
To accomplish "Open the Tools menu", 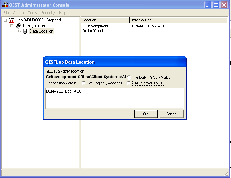I will pyautogui.click(x=32, y=13).
